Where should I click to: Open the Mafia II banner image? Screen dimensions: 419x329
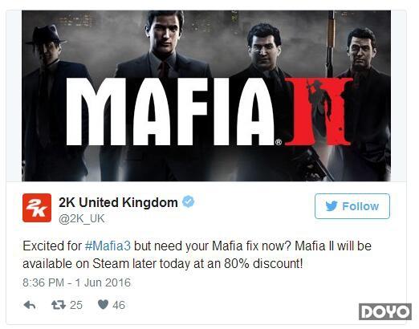pyautogui.click(x=206, y=95)
